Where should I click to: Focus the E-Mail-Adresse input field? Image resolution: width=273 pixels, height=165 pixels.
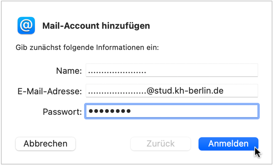point(172,91)
